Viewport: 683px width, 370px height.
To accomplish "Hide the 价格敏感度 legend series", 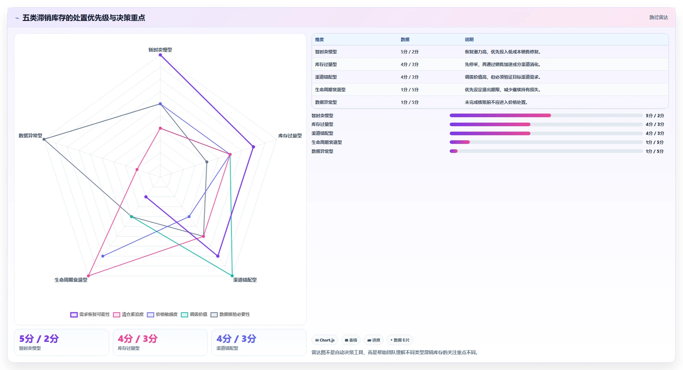I will point(162,314).
